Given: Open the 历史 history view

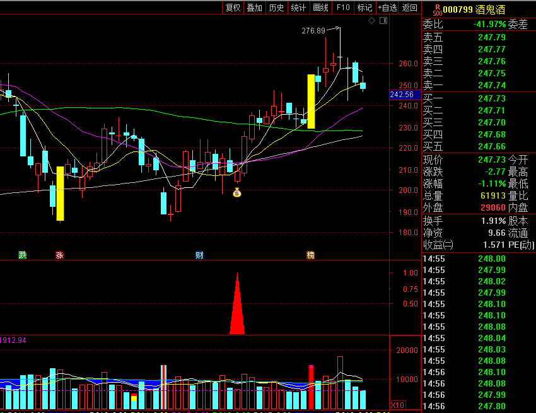Looking at the screenshot, I should (x=276, y=8).
